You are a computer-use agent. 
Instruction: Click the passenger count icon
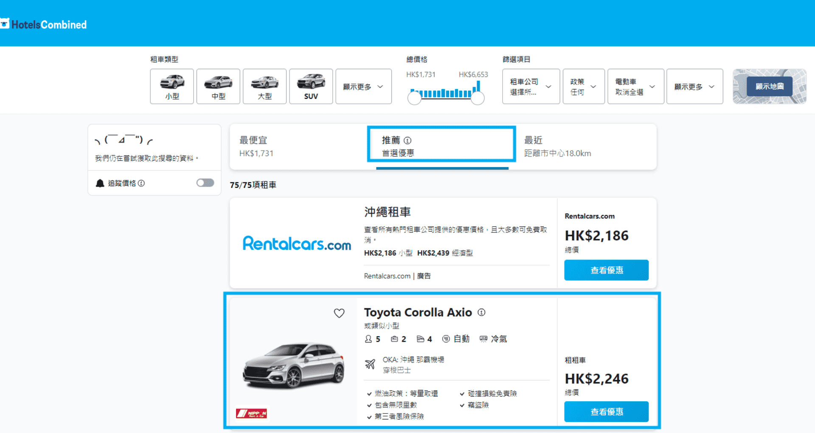point(368,339)
